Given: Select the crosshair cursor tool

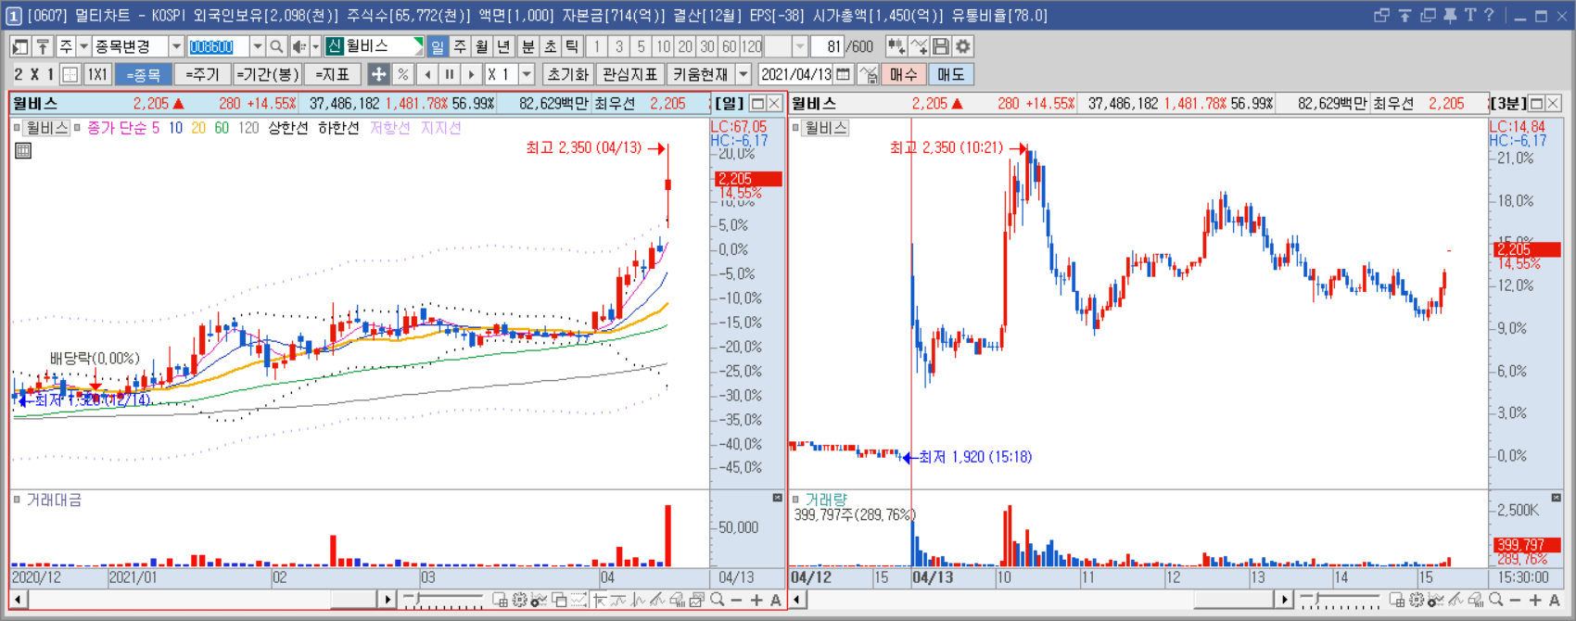Looking at the screenshot, I should coord(378,74).
